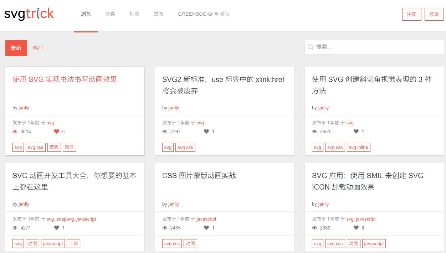
Task: Click the heart on the 斜切角视觉表现 post
Action: click(356, 131)
